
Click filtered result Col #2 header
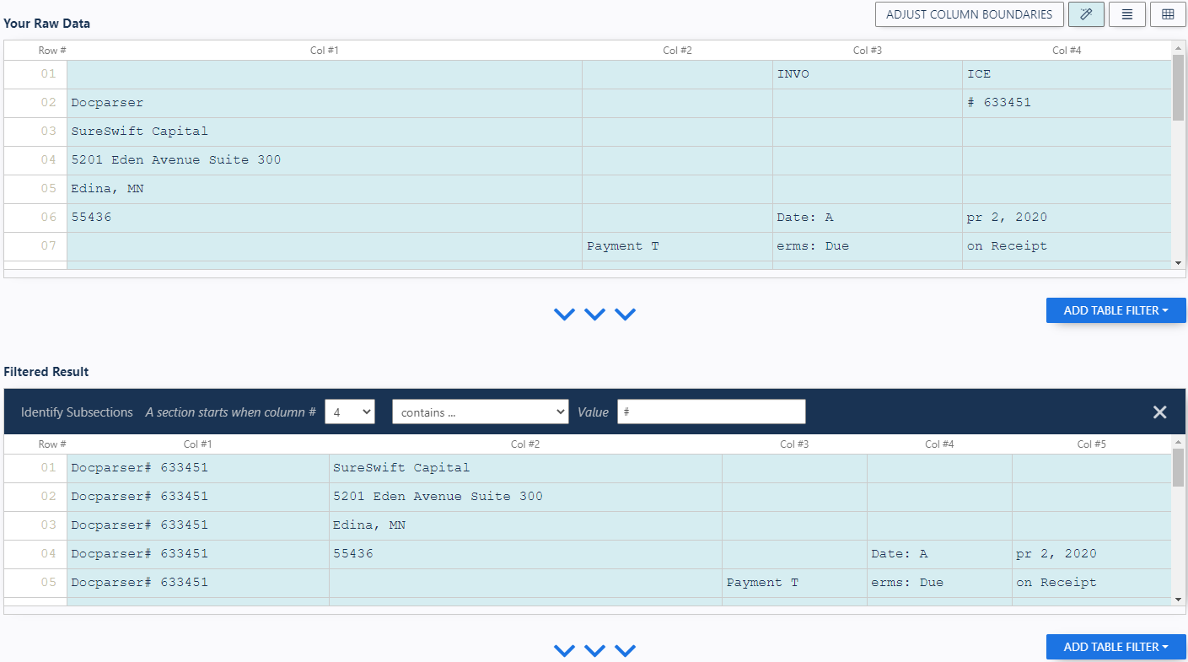(525, 444)
